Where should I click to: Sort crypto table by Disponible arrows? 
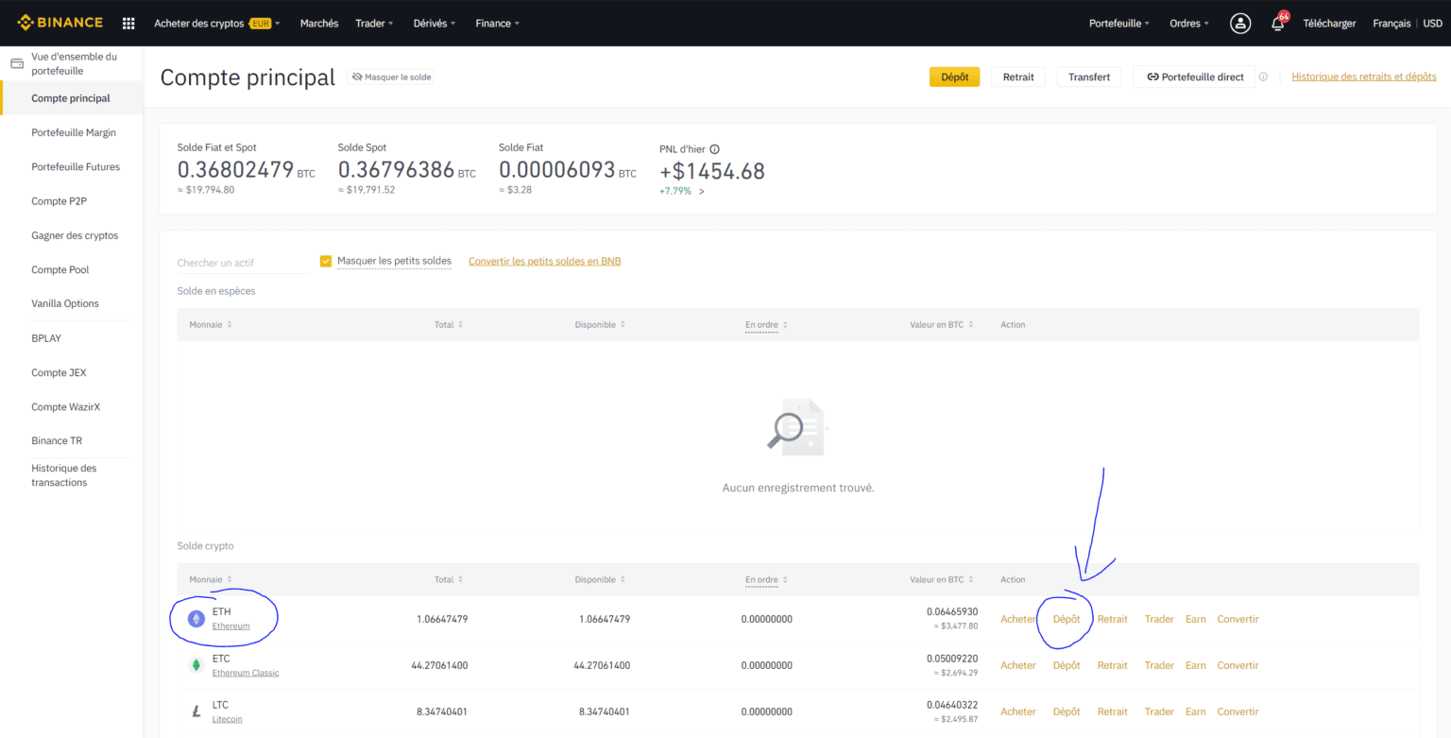(623, 579)
